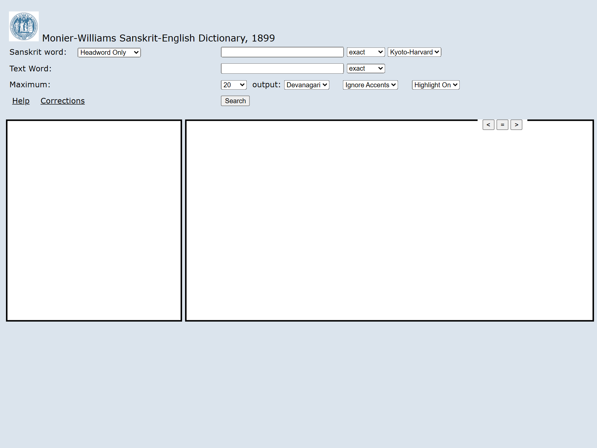Open the Kyoto-Harvard transliteration dropdown
The width and height of the screenshot is (597, 448).
[x=414, y=52]
